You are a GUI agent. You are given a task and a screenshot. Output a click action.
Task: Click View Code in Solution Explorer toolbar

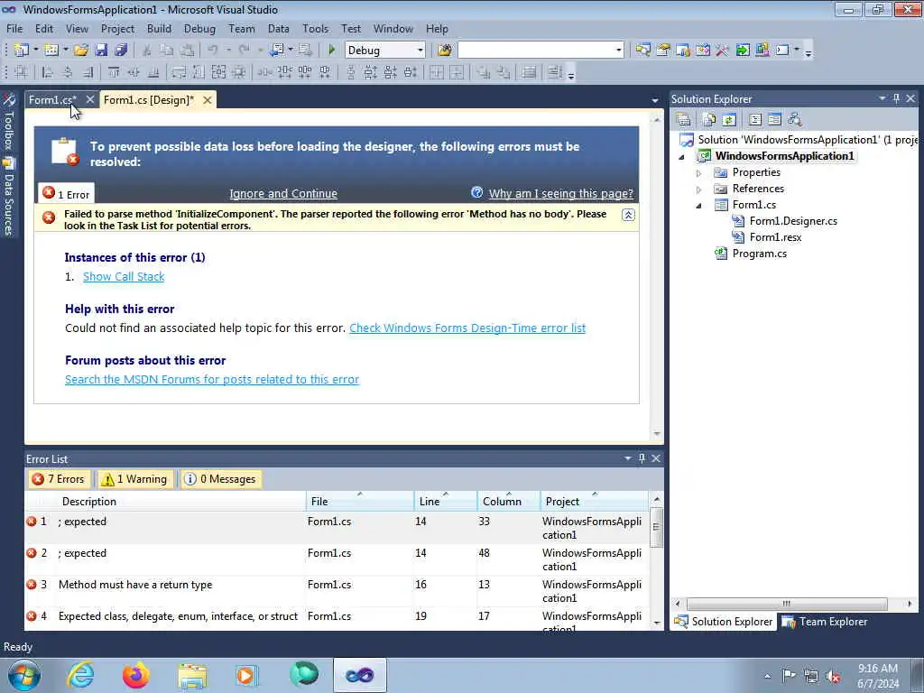coord(755,120)
